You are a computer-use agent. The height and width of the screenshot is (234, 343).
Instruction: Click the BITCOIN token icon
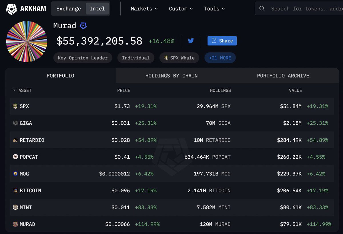point(15,191)
